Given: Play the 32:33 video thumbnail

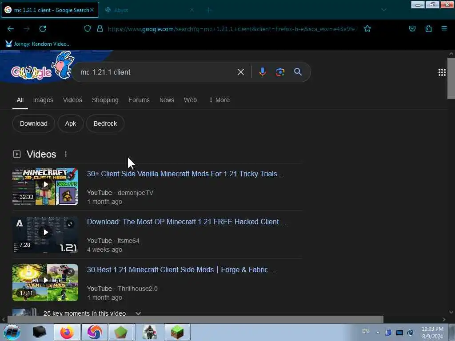Looking at the screenshot, I should [x=45, y=186].
